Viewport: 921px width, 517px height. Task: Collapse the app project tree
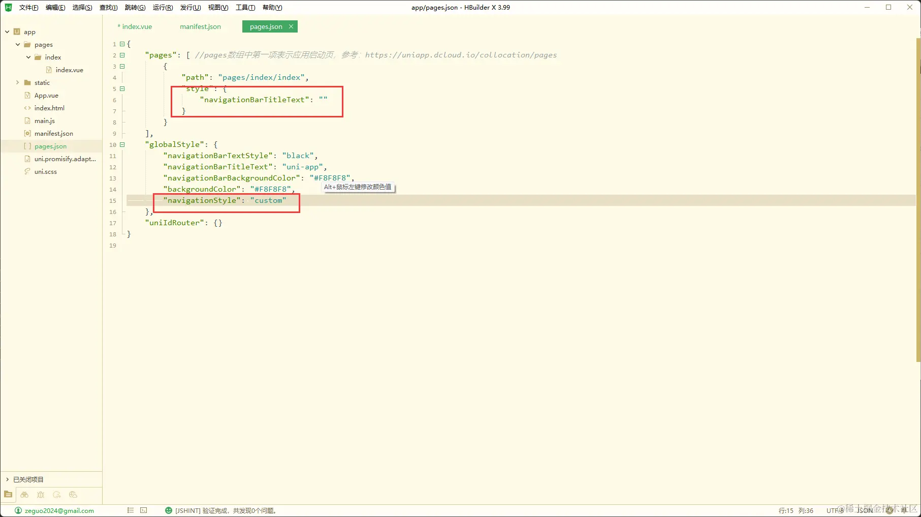coord(7,32)
